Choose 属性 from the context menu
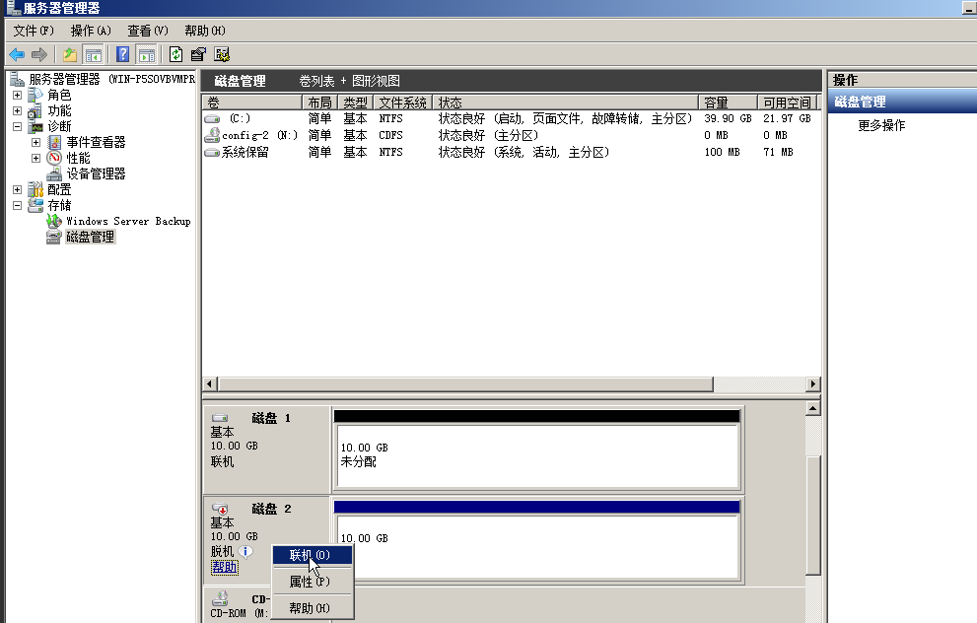The height and width of the screenshot is (623, 977). [311, 582]
